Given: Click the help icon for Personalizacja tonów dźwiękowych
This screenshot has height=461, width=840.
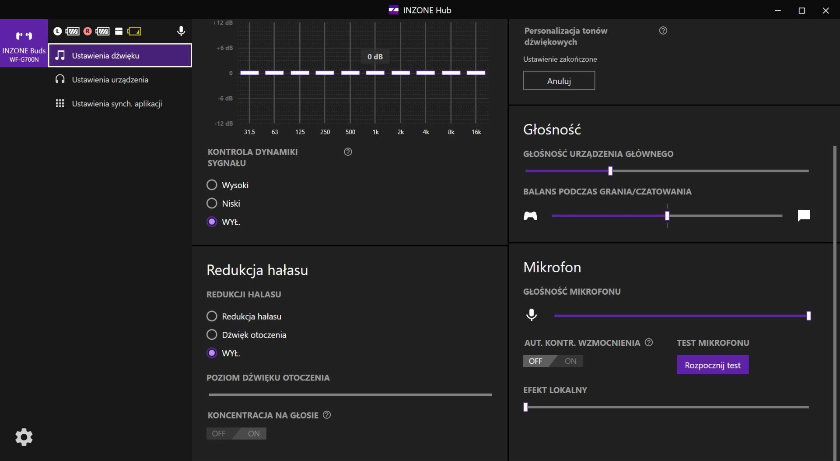Looking at the screenshot, I should click(x=663, y=31).
